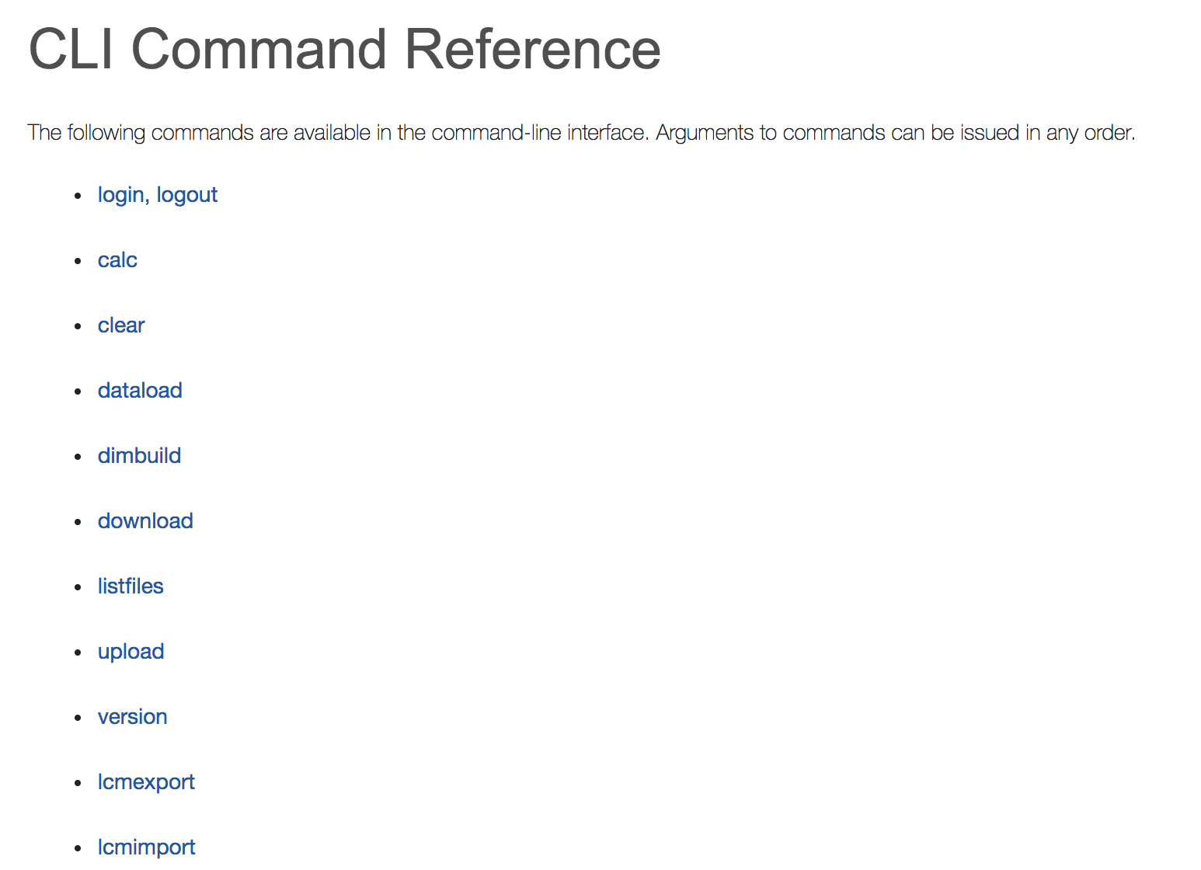Click the bullet point beside download
The width and height of the screenshot is (1201, 870).
(x=78, y=522)
